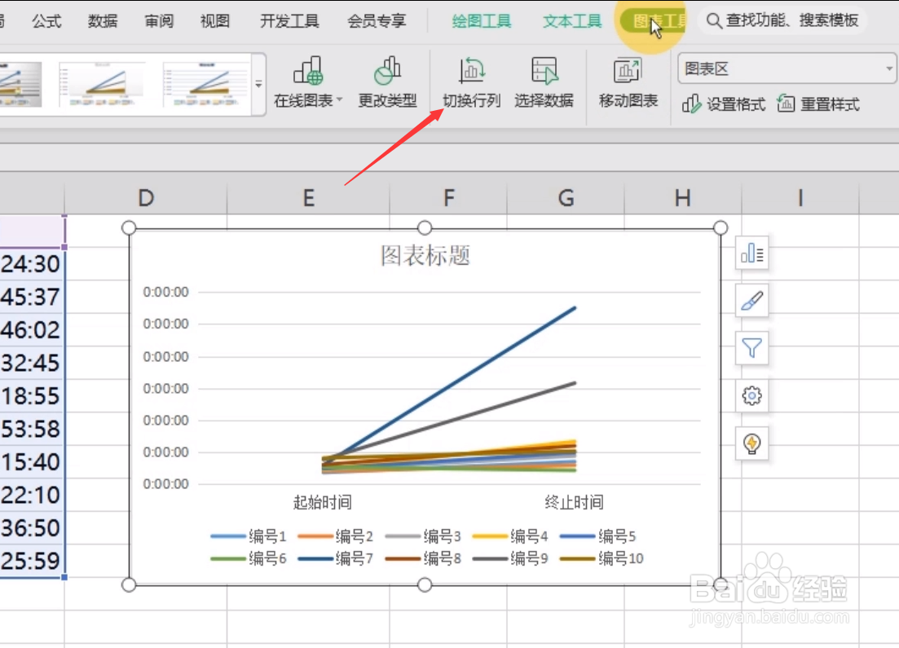The width and height of the screenshot is (899, 648).
Task: Select column F header
Action: [x=448, y=198]
